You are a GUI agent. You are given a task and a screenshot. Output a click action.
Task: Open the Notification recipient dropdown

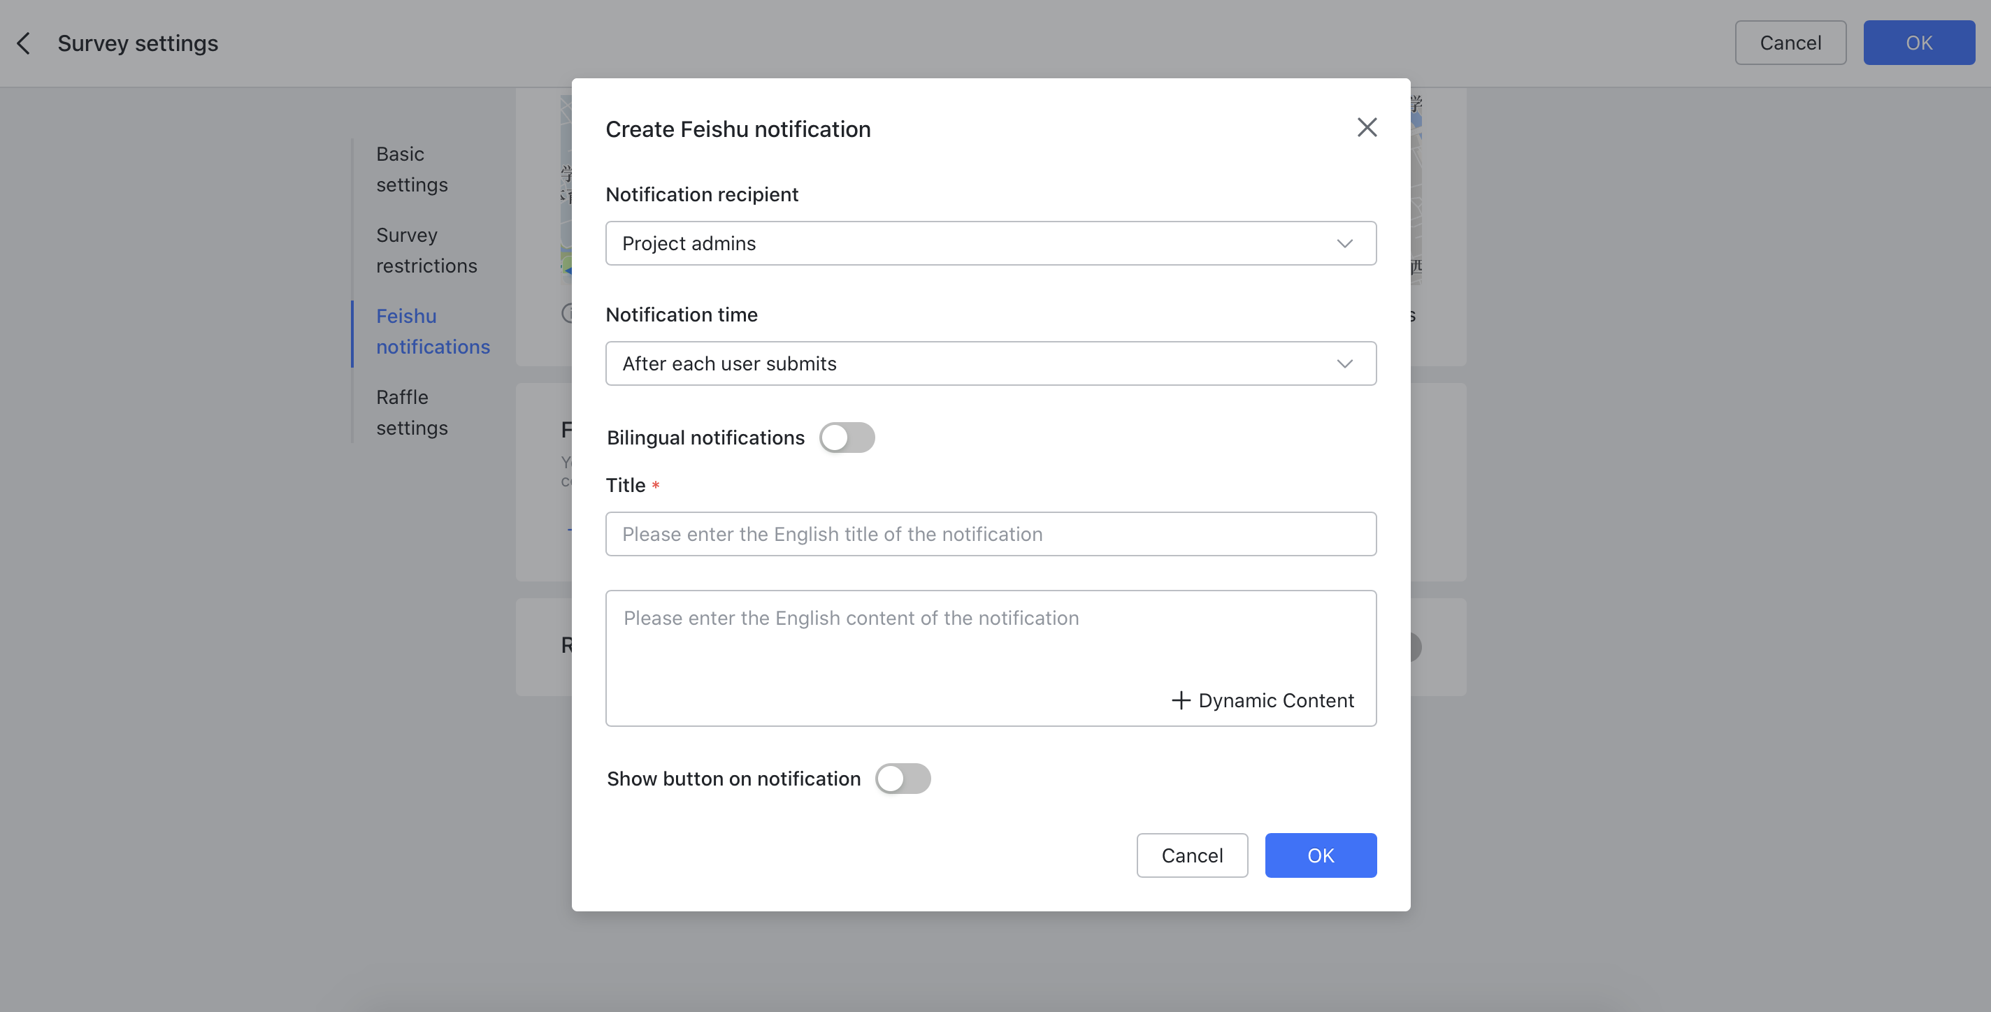coord(990,243)
